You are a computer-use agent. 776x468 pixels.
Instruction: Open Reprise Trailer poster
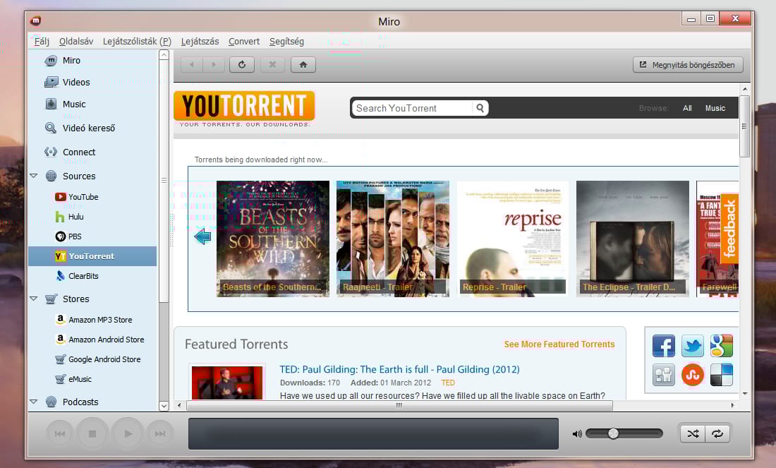coord(513,239)
